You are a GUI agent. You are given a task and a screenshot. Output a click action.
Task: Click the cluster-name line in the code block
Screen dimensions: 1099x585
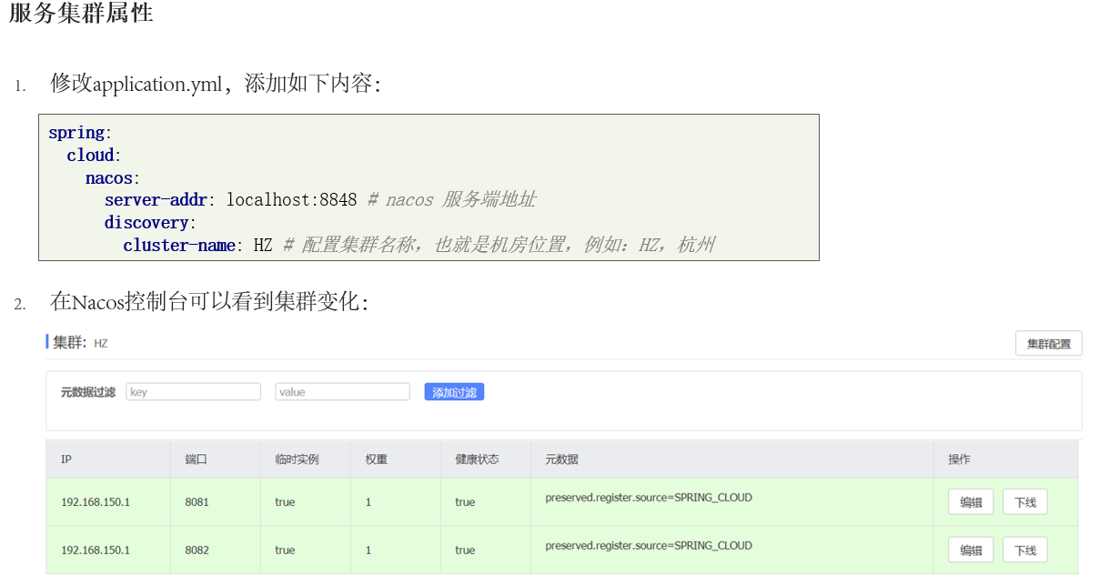tap(418, 245)
